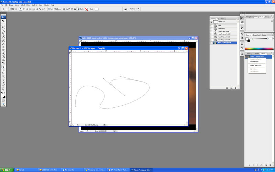
Task: Switch to My Computer in the taskbar
Action: (72, 170)
